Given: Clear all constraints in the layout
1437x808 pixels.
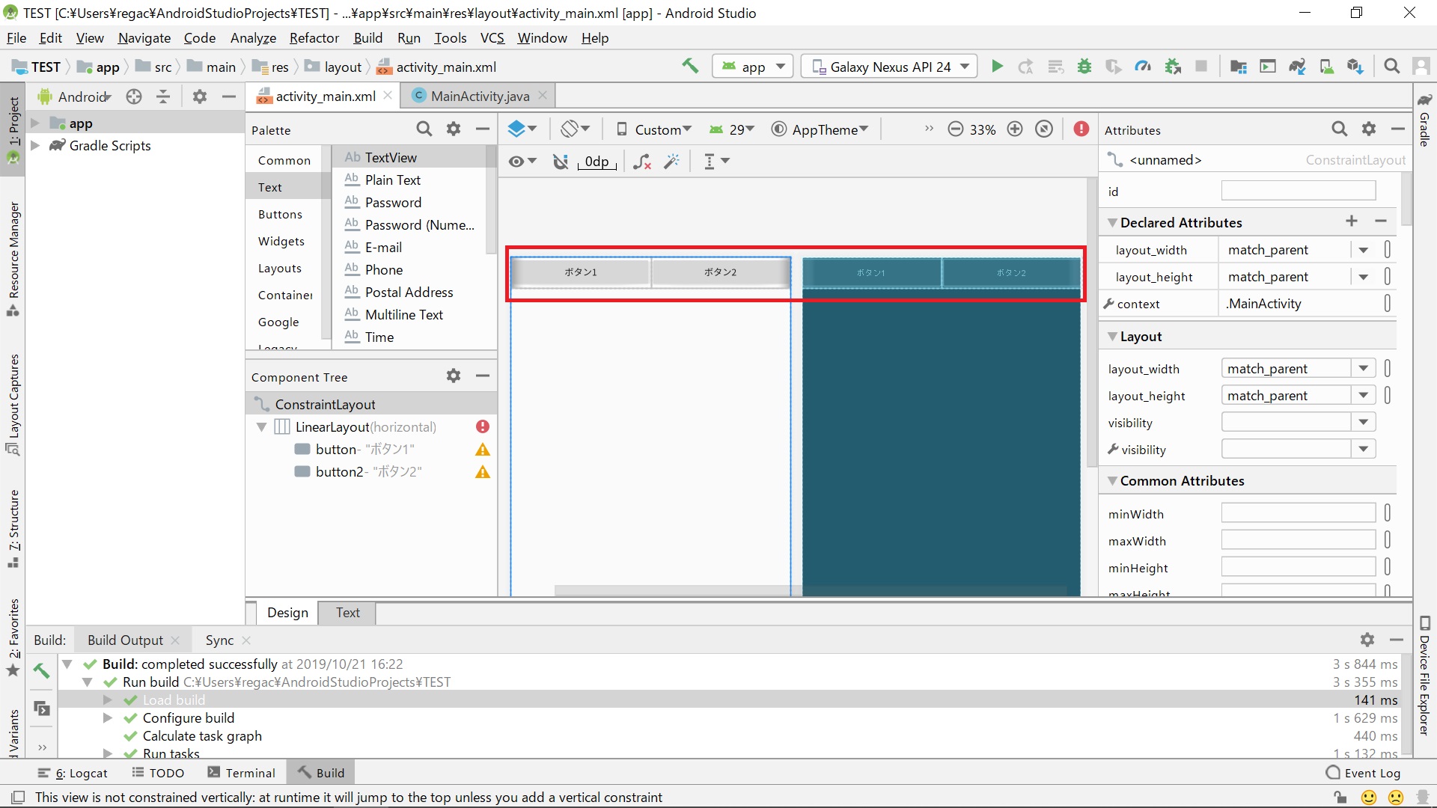Looking at the screenshot, I should pyautogui.click(x=642, y=162).
